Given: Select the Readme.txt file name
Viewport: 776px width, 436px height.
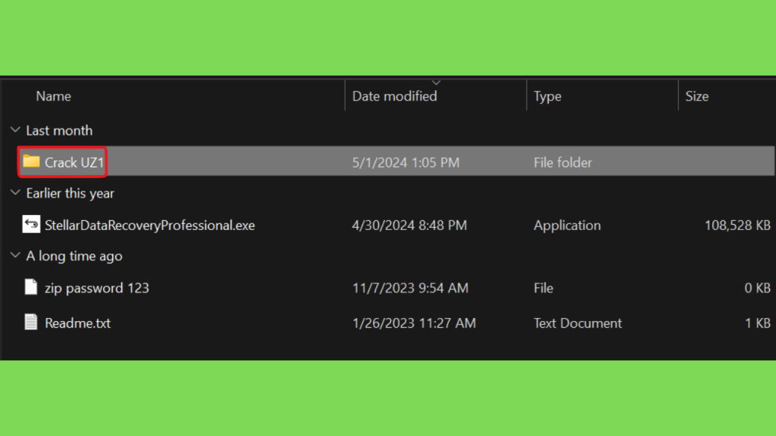Looking at the screenshot, I should (78, 322).
